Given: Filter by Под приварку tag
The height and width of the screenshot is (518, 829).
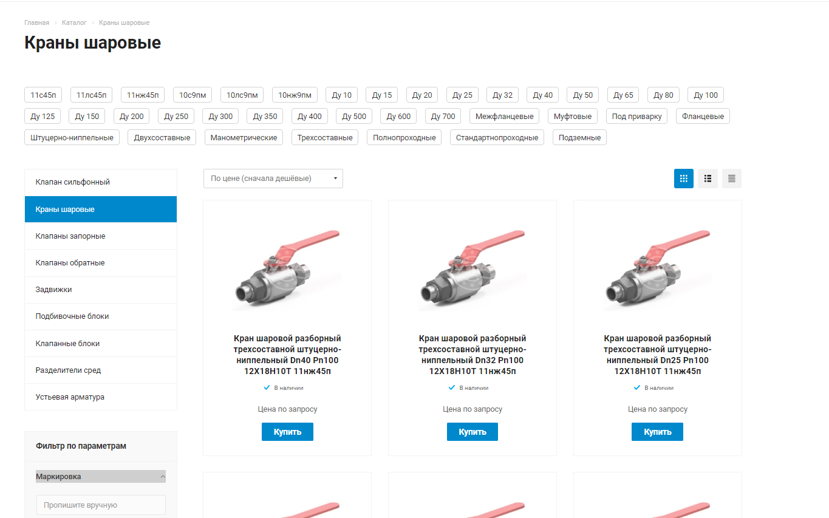Looking at the screenshot, I should 637,116.
